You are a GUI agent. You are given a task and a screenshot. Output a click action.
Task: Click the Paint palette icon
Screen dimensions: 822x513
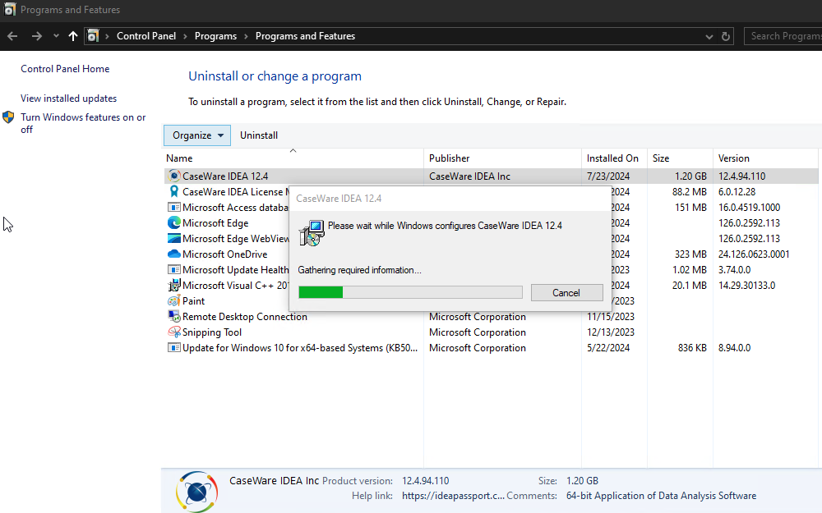pos(173,301)
